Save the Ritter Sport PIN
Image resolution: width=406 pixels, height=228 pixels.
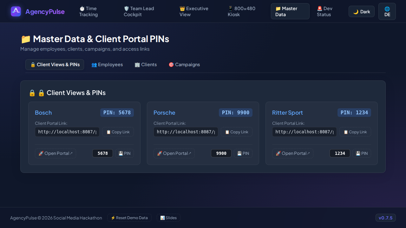pos(362,153)
